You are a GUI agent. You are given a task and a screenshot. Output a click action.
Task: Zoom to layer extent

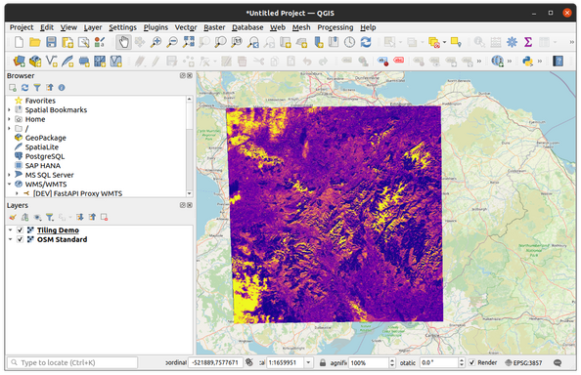(x=221, y=42)
